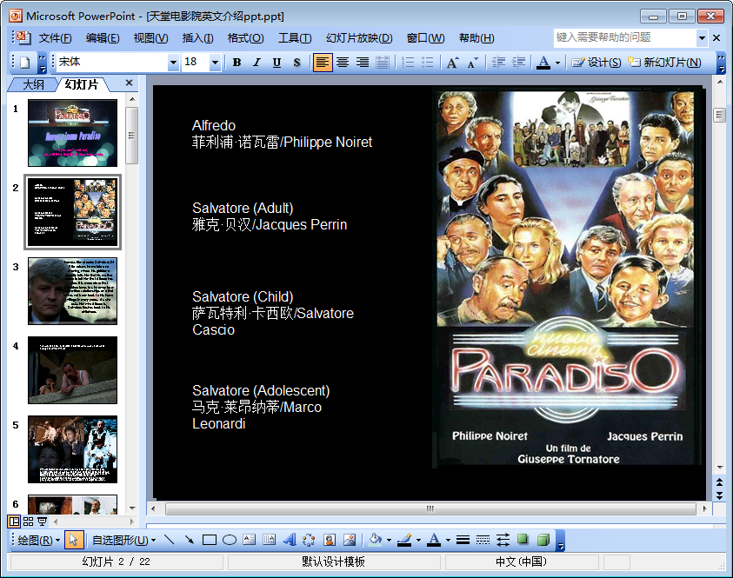Open line color dropdown arrow in drawing toolbar
This screenshot has height=578, width=733.
click(418, 540)
